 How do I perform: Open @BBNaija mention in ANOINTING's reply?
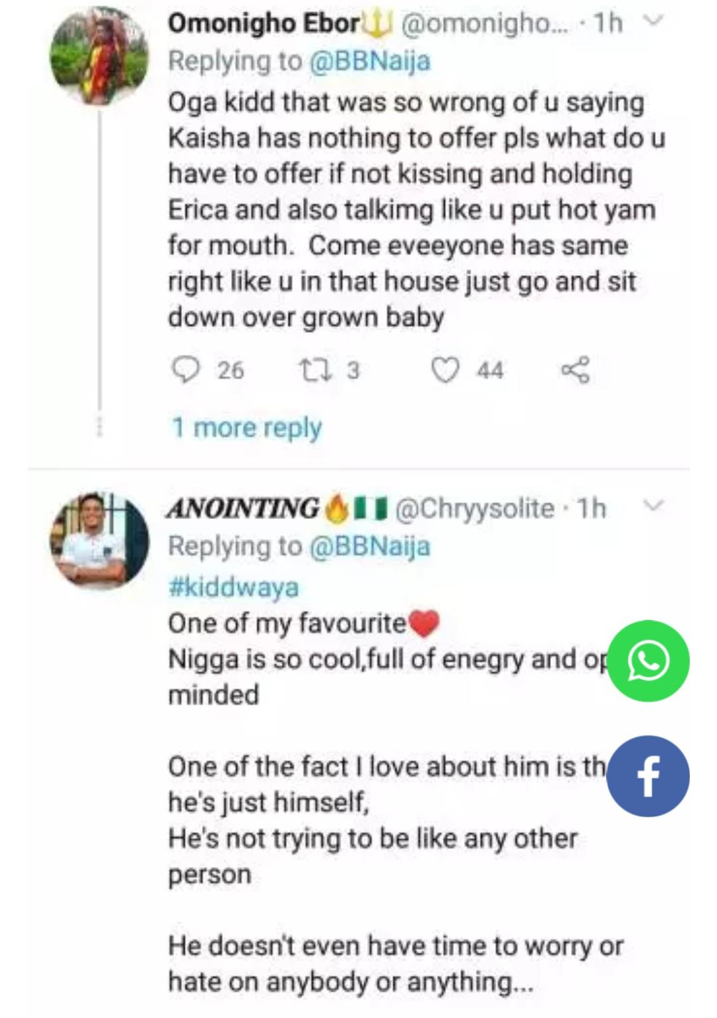[x=368, y=546]
